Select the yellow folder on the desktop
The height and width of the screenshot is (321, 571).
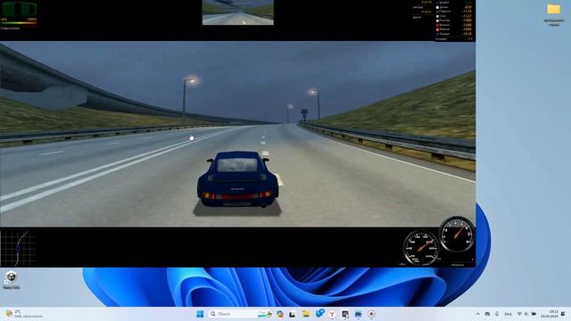point(553,10)
